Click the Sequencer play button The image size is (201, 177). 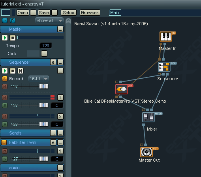coord(5,71)
